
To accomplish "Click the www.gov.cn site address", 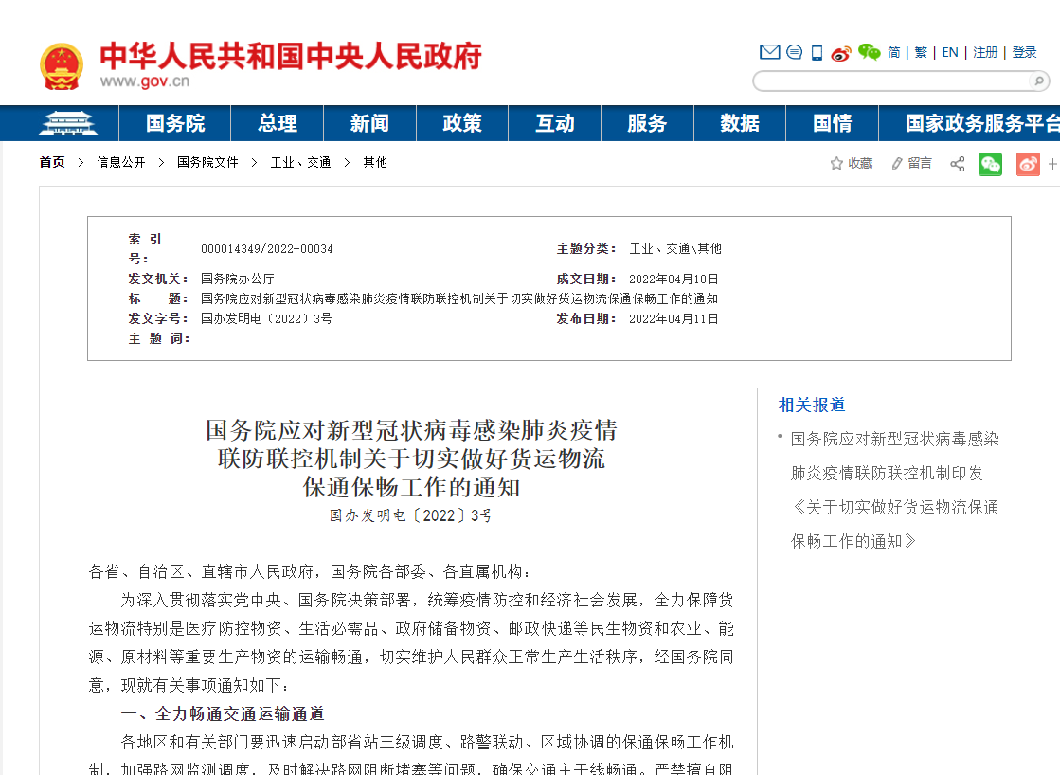I will coord(145,81).
